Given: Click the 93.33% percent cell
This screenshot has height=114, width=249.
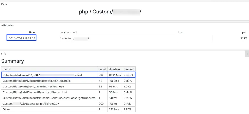Looking at the screenshot, I should [x=129, y=75].
